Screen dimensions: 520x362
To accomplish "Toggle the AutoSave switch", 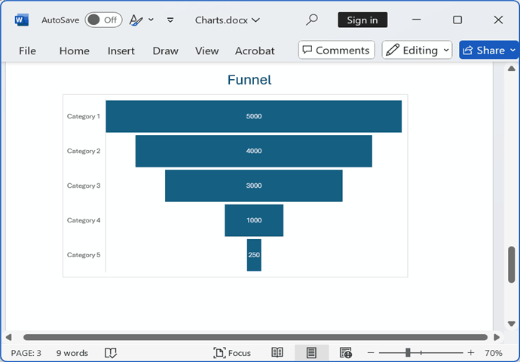I will click(x=103, y=20).
